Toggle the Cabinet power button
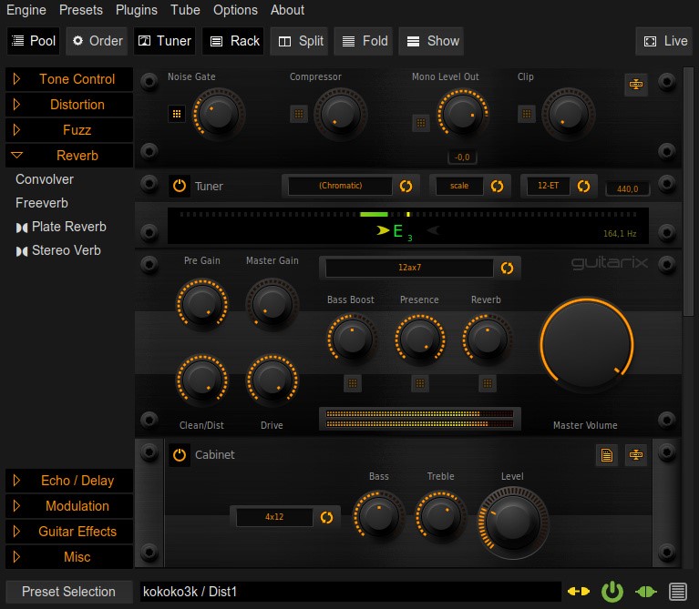 [180, 454]
